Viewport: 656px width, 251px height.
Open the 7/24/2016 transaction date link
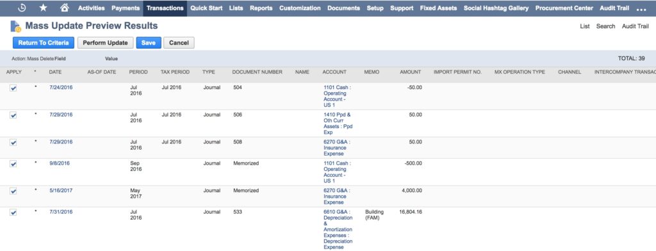61,88
